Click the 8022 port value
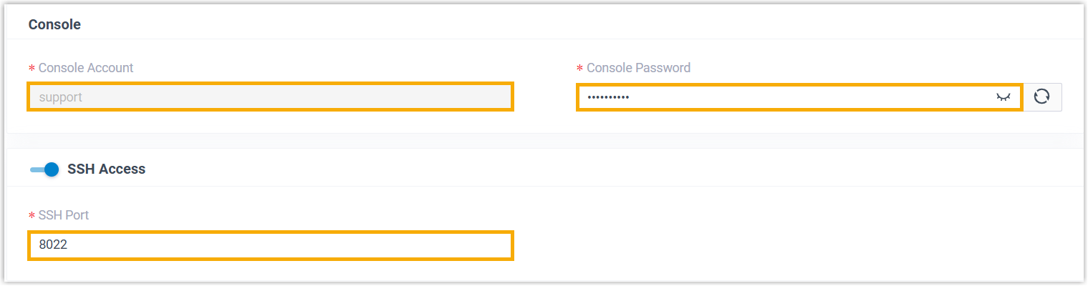Image resolution: width=1088 pixels, height=286 pixels. coord(53,245)
